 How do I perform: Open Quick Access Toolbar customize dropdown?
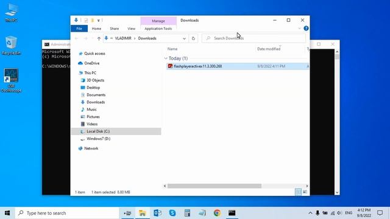tap(99, 20)
